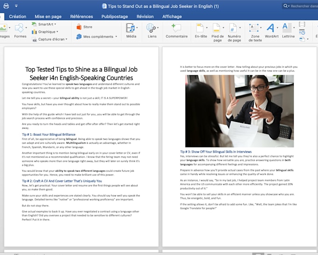Screen dimensions: 318x255
Task: Click the paragraph 'But do not stop there.'
Action: click(36, 205)
